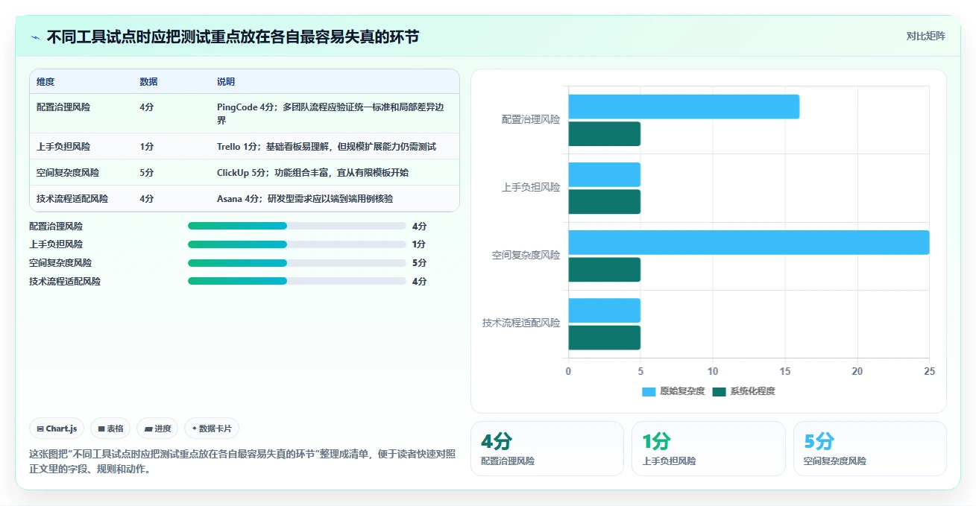Click the chart y-axis label 空间复杂度风险

click(x=526, y=255)
